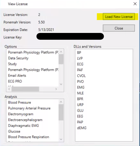Image resolution: width=140 pixels, height=146 pixels.
Task: Click the Close button
Action: (119, 28)
